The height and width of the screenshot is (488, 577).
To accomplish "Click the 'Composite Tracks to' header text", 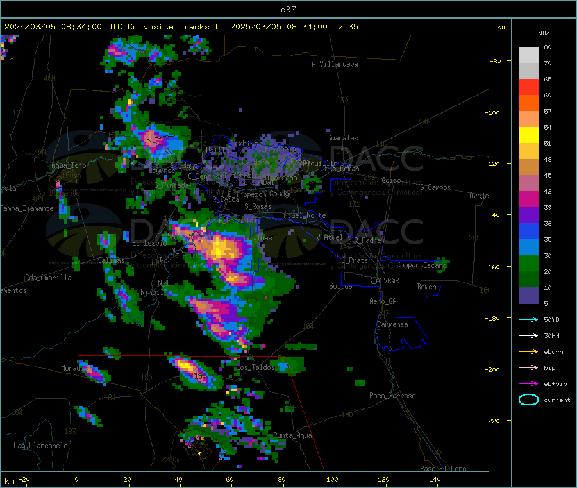I will click(176, 27).
